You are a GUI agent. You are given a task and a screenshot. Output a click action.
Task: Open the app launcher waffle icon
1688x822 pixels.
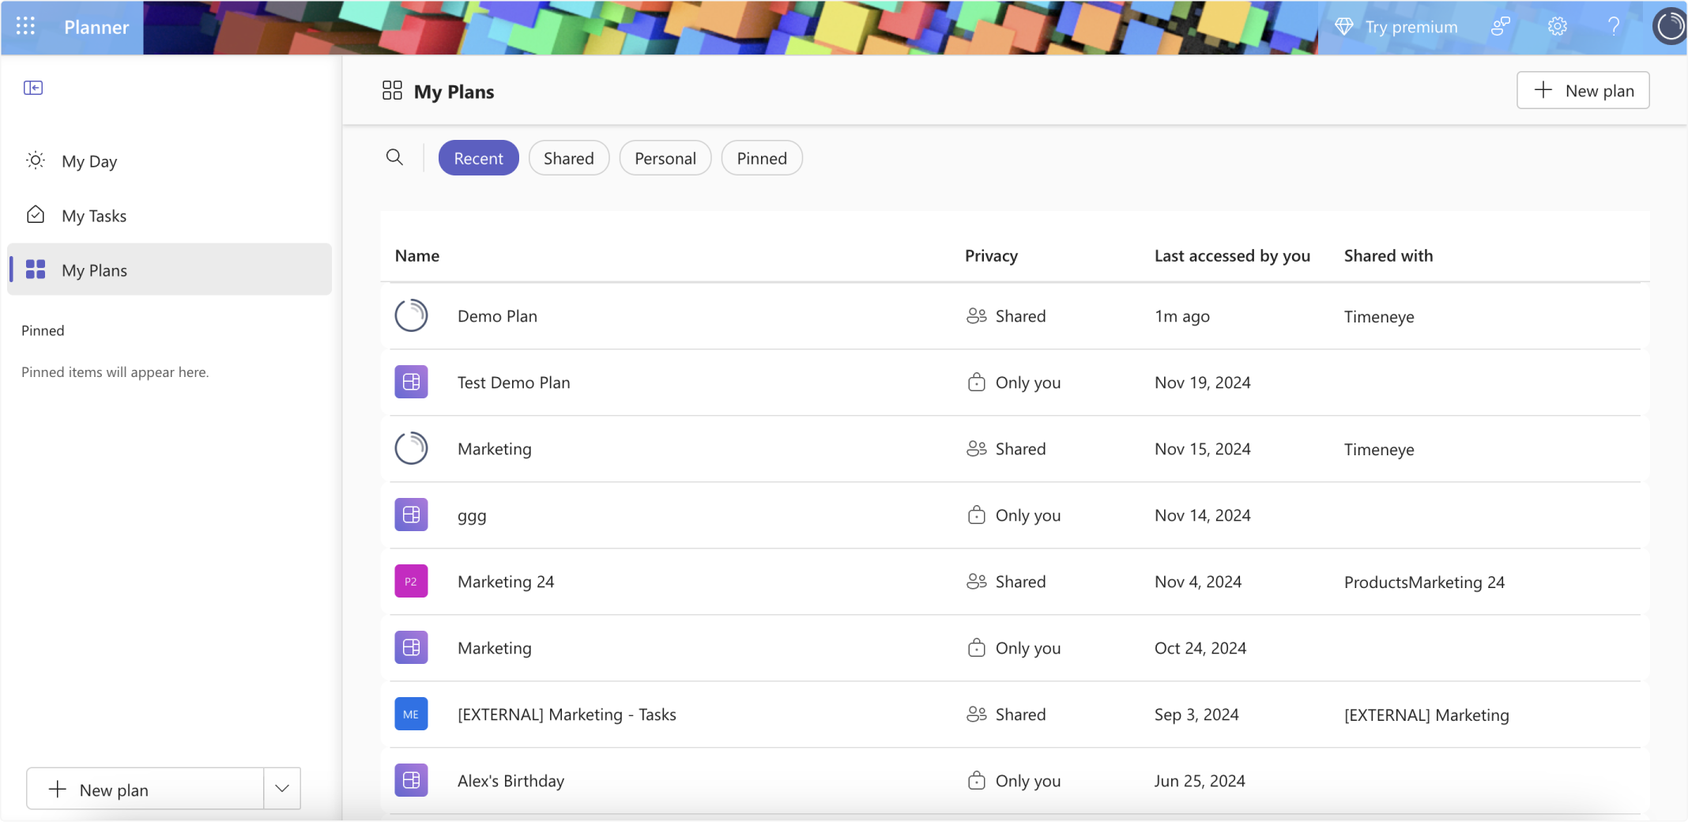click(25, 27)
